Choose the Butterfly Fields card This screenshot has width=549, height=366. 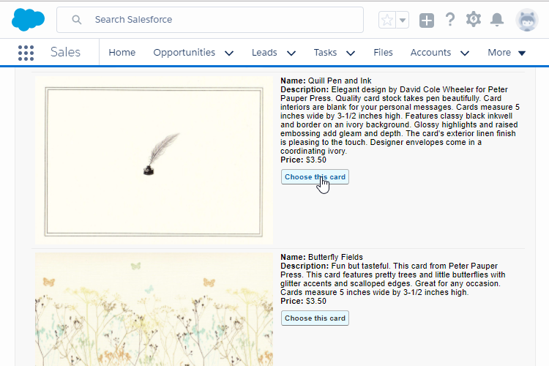click(x=315, y=318)
